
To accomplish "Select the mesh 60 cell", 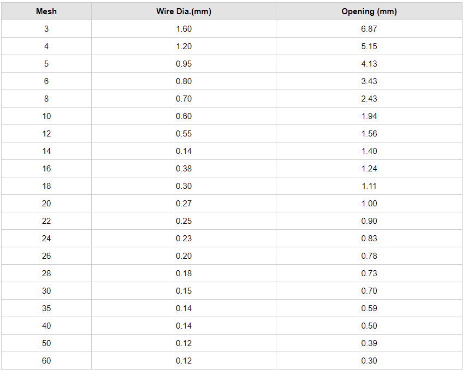I will (46, 361).
